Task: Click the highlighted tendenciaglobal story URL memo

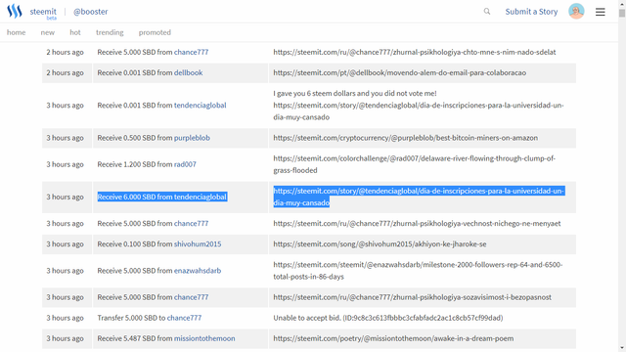Action: coord(419,197)
